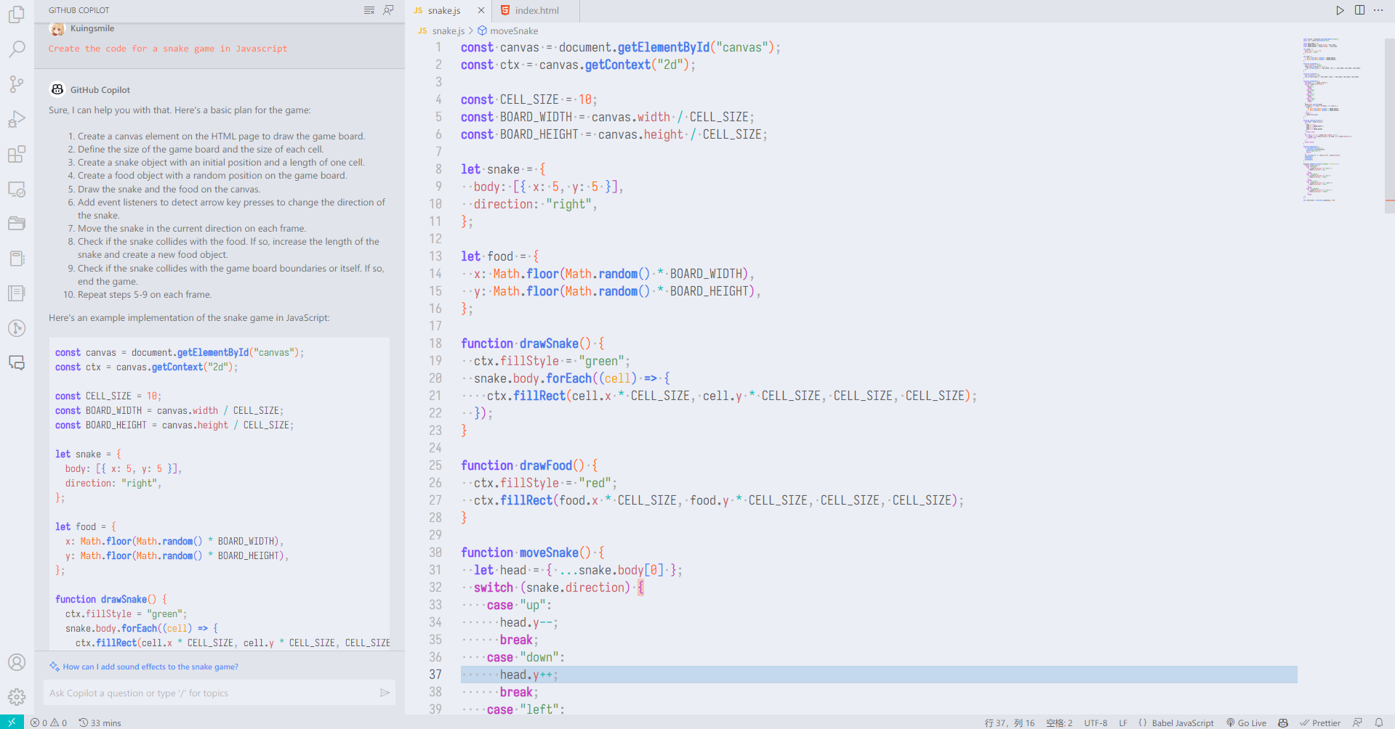The width and height of the screenshot is (1395, 729).
Task: Click line number 30 in gutter
Action: pyautogui.click(x=435, y=553)
